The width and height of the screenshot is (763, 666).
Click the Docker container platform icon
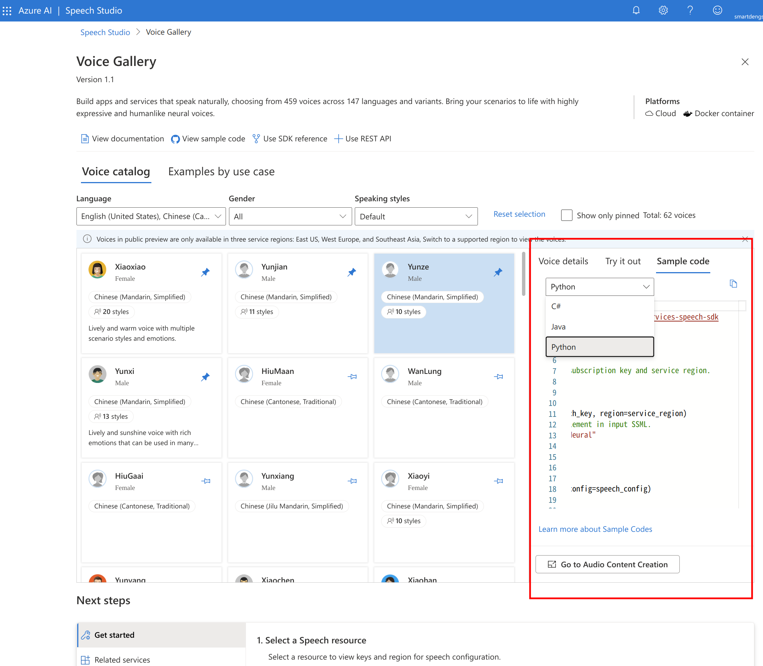click(688, 113)
